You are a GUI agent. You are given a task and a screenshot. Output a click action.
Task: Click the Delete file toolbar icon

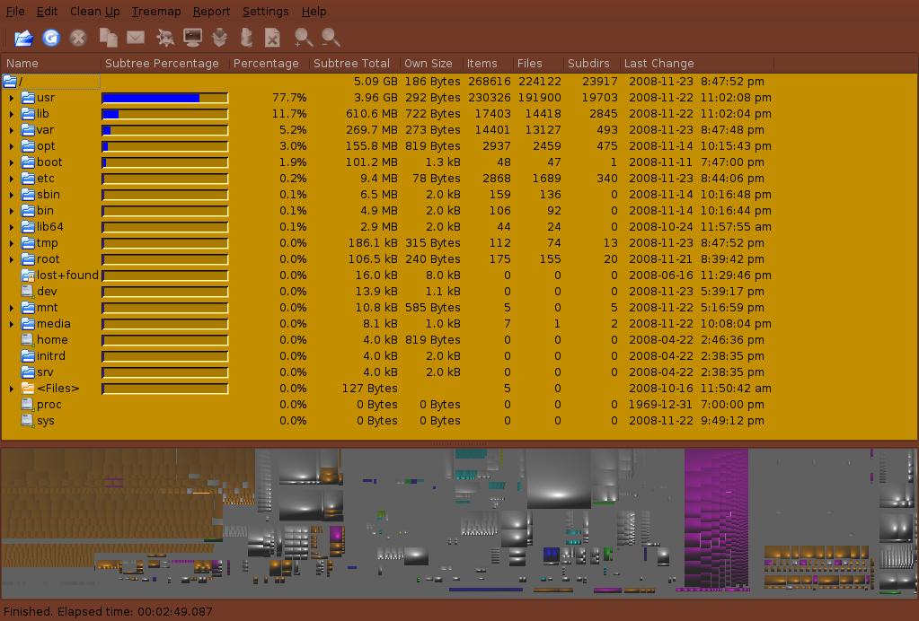pos(273,38)
